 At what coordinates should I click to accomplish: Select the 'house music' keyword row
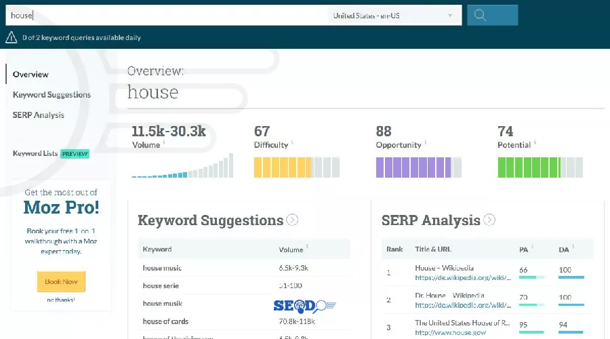pos(244,268)
